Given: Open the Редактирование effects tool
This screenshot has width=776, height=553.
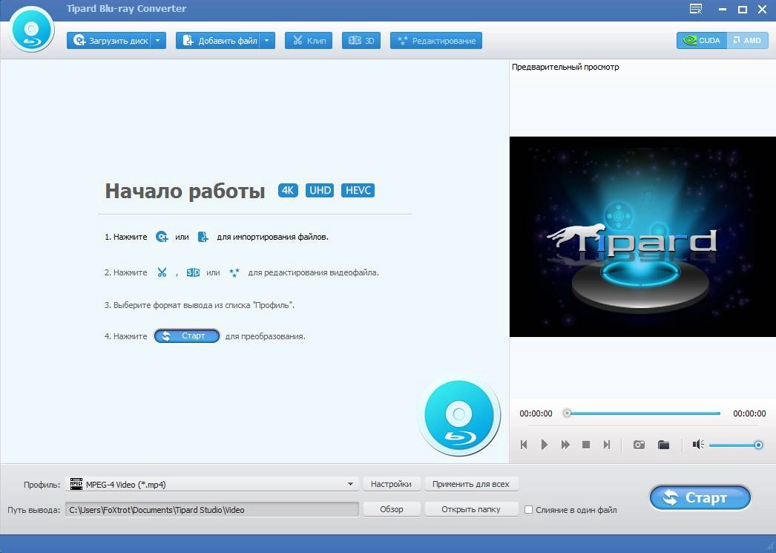Looking at the screenshot, I should click(x=436, y=41).
